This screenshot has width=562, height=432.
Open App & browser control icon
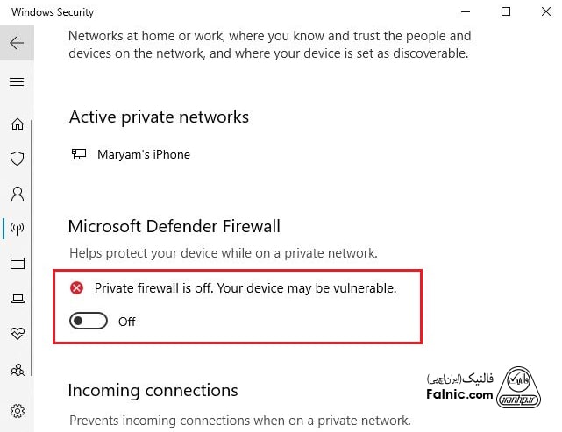tap(17, 264)
